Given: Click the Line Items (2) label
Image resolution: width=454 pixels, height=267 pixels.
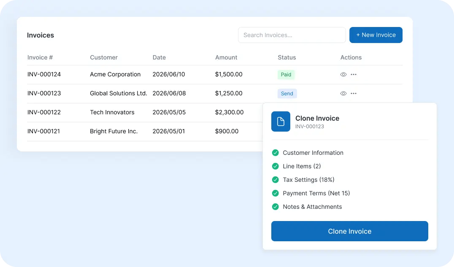Looking at the screenshot, I should 302,166.
